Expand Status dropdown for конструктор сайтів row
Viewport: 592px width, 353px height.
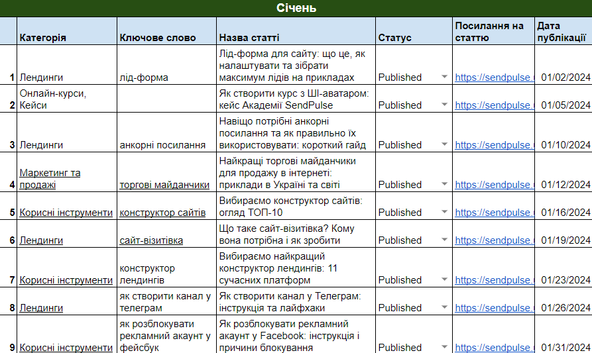(x=444, y=212)
